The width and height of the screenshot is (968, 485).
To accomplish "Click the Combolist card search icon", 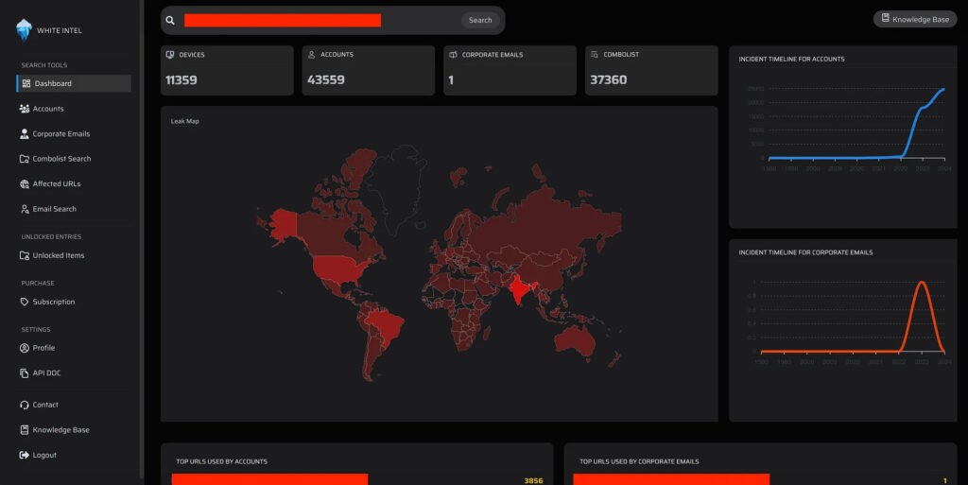I will tap(594, 55).
